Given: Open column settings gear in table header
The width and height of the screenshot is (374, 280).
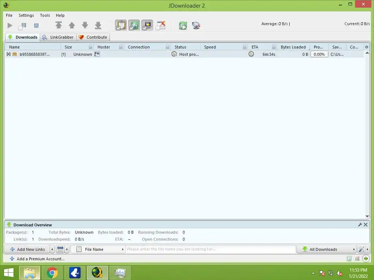Looking at the screenshot, I should click(367, 47).
